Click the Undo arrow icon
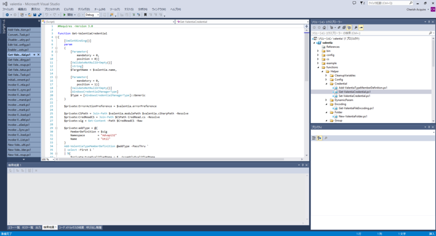 pos(46,15)
